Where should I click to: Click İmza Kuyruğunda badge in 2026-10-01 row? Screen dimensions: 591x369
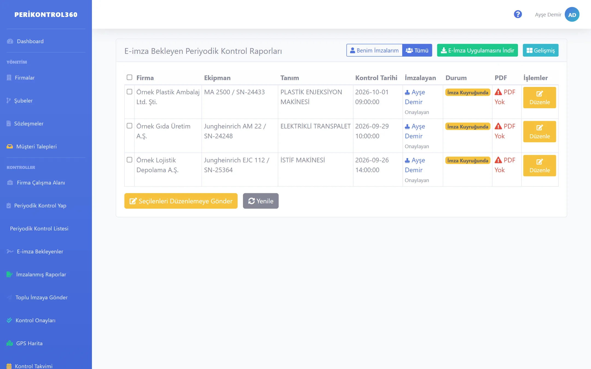(x=468, y=92)
